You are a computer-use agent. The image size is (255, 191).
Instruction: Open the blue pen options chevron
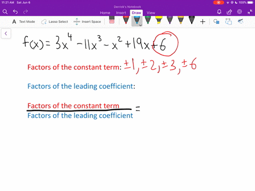click(x=140, y=25)
